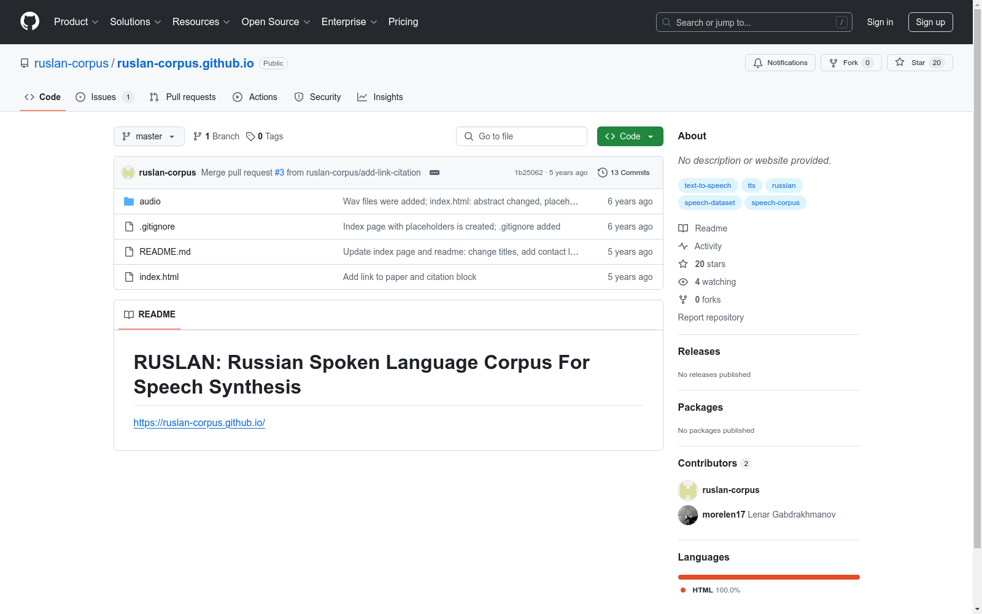Click the ruslan-corpus avatar in commit row

(x=128, y=173)
